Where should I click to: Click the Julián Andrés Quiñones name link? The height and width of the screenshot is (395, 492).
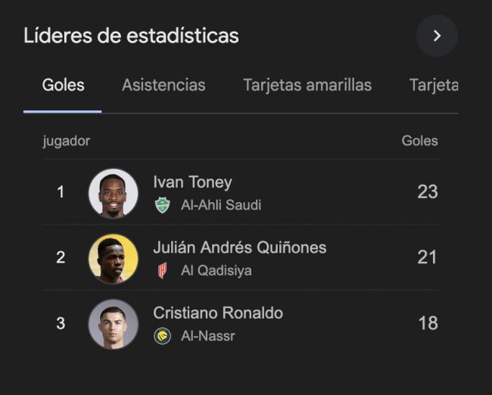coord(239,247)
